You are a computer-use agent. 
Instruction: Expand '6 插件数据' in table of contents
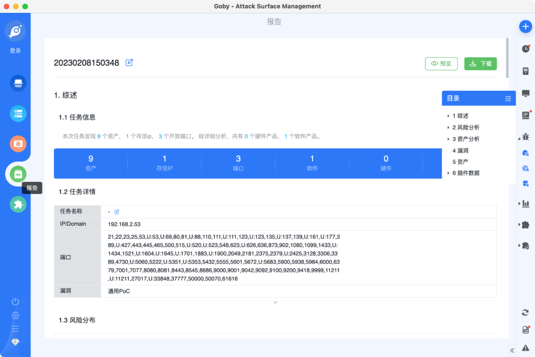click(448, 173)
